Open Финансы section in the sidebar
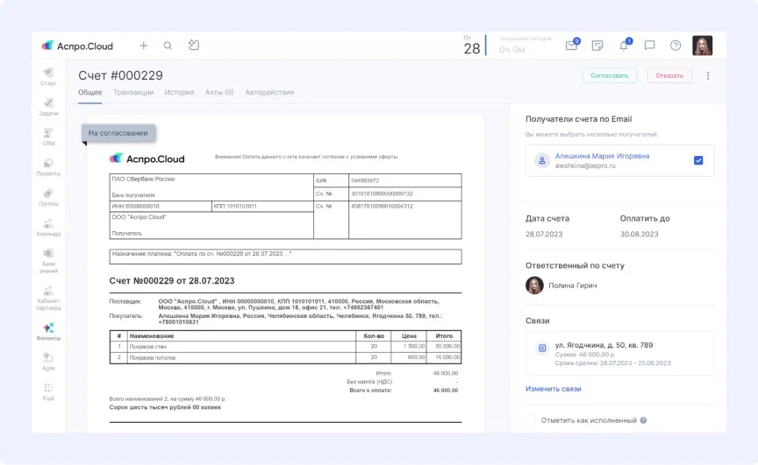The width and height of the screenshot is (758, 465). click(48, 331)
